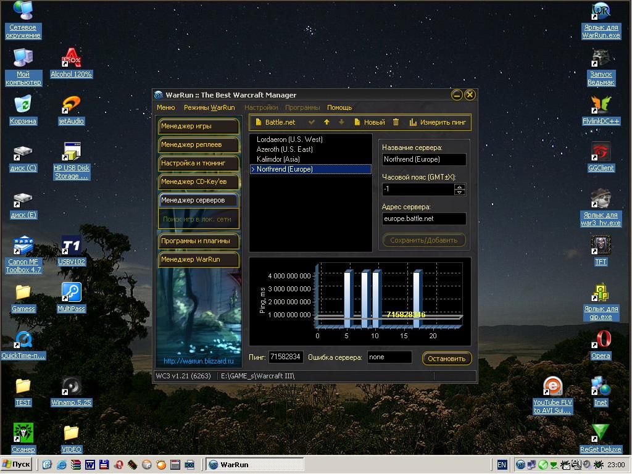Click the Название сервера input field

(x=424, y=160)
